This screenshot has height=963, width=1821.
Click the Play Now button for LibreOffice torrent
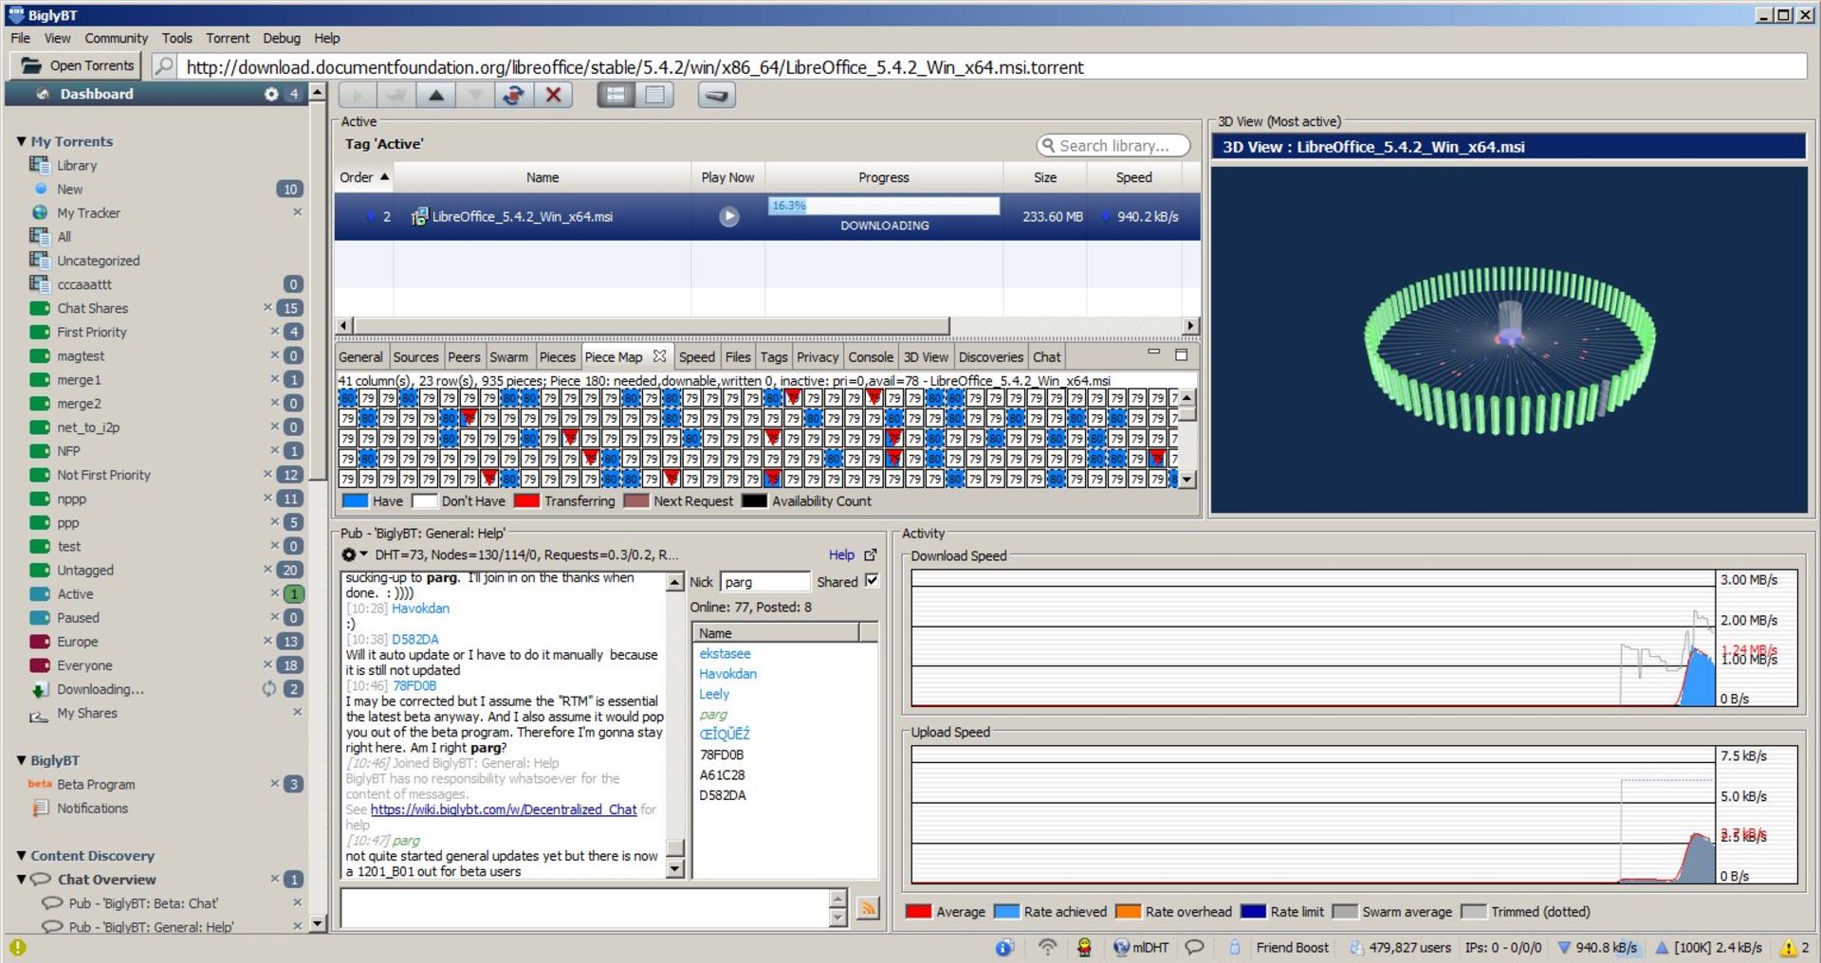(728, 217)
